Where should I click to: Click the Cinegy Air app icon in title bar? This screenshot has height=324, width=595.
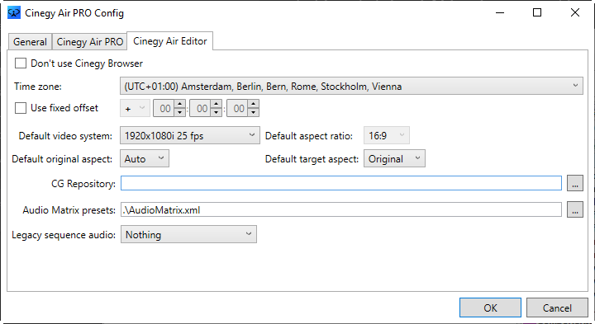coord(14,13)
